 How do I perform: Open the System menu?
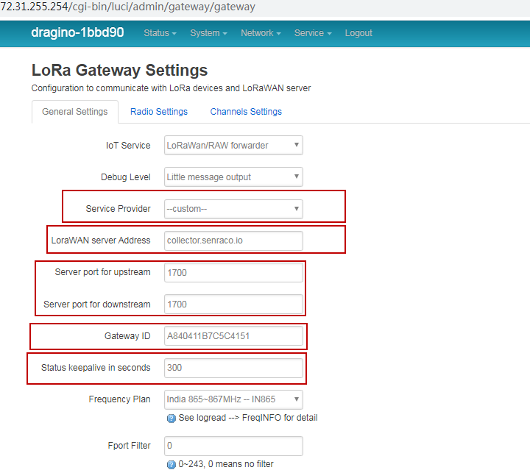coord(208,33)
